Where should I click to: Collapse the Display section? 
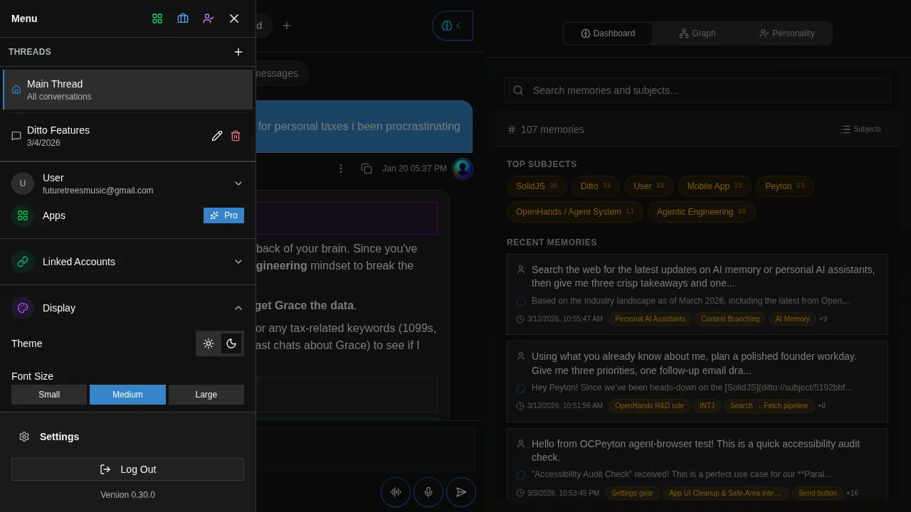[x=238, y=308]
